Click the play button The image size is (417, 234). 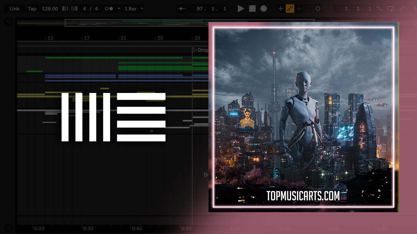tap(241, 9)
